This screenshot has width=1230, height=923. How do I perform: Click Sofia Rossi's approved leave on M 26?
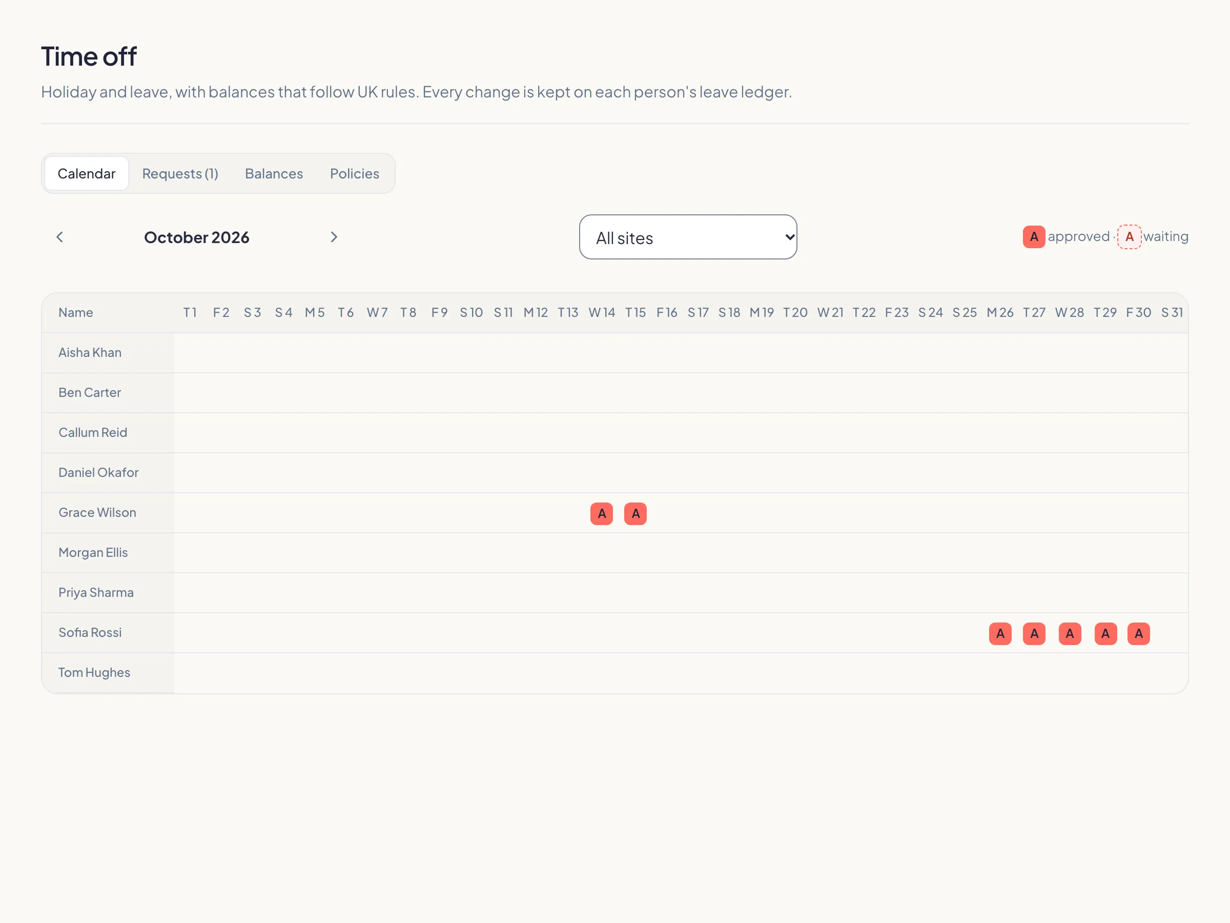pos(1000,634)
